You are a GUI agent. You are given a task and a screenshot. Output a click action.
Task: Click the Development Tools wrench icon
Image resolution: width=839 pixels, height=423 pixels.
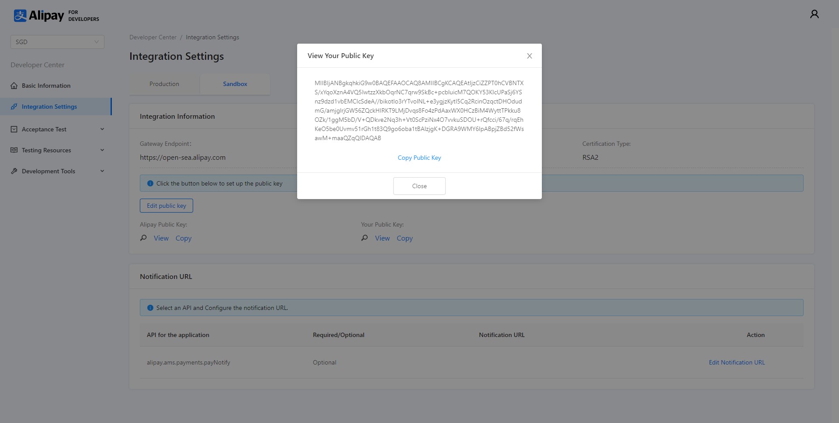pyautogui.click(x=14, y=171)
